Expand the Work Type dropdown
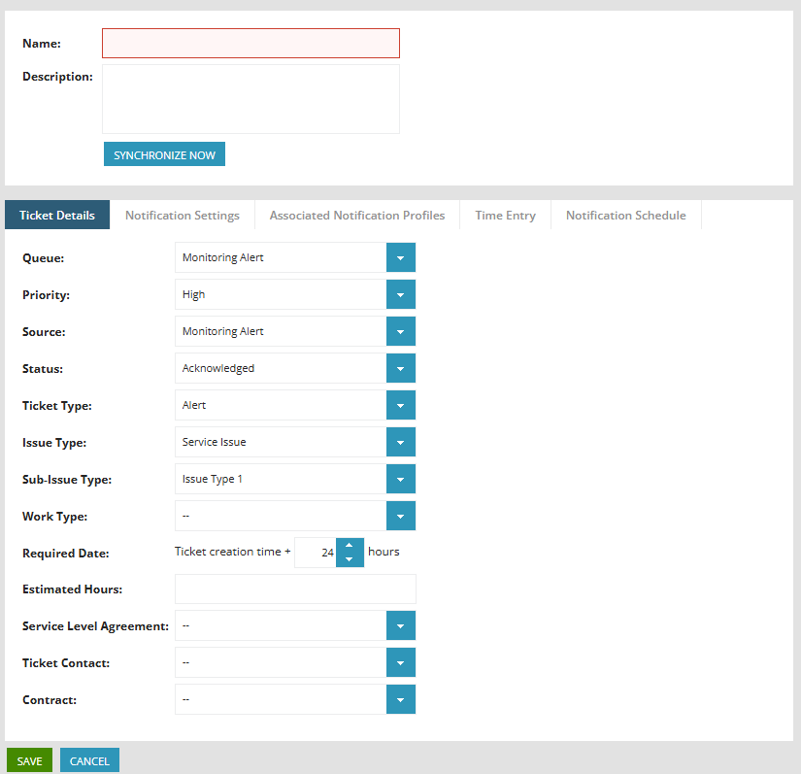Screen dimensions: 801x774 click(400, 516)
